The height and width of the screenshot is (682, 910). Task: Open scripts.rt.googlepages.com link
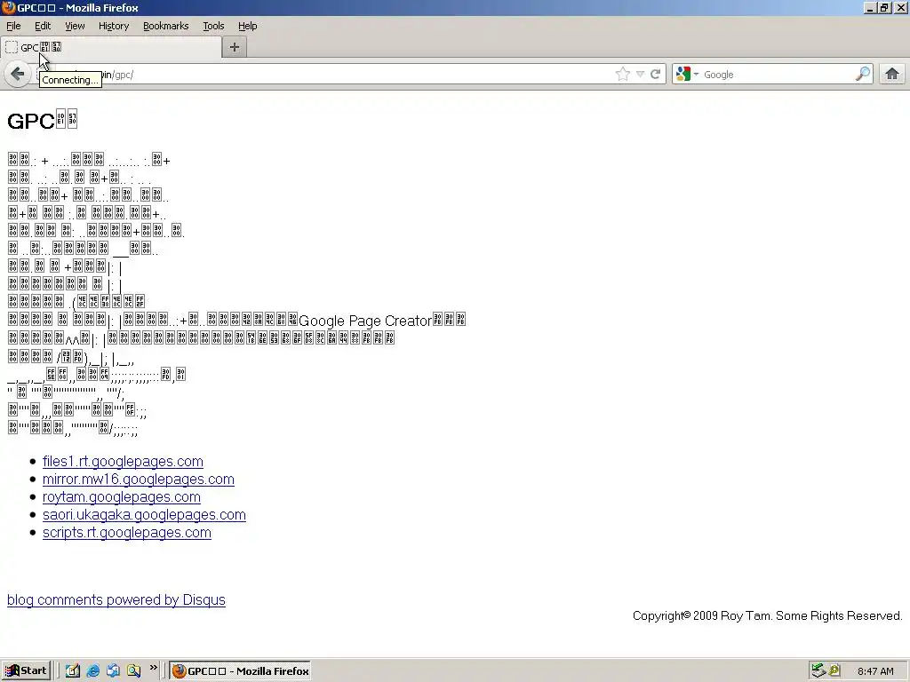[126, 533]
